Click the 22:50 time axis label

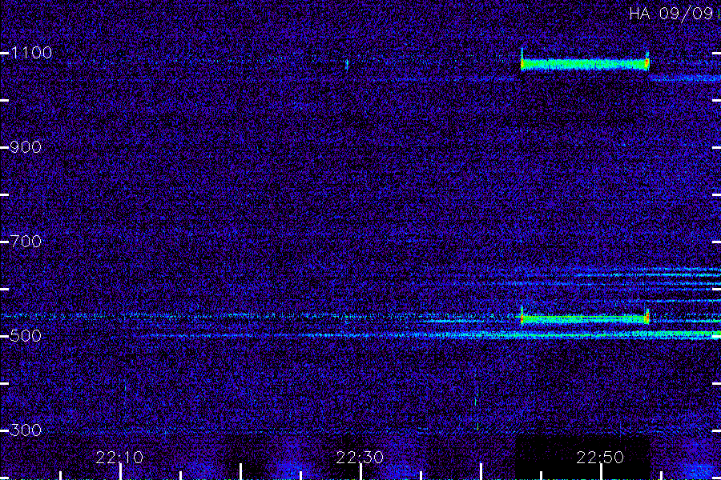pos(600,458)
